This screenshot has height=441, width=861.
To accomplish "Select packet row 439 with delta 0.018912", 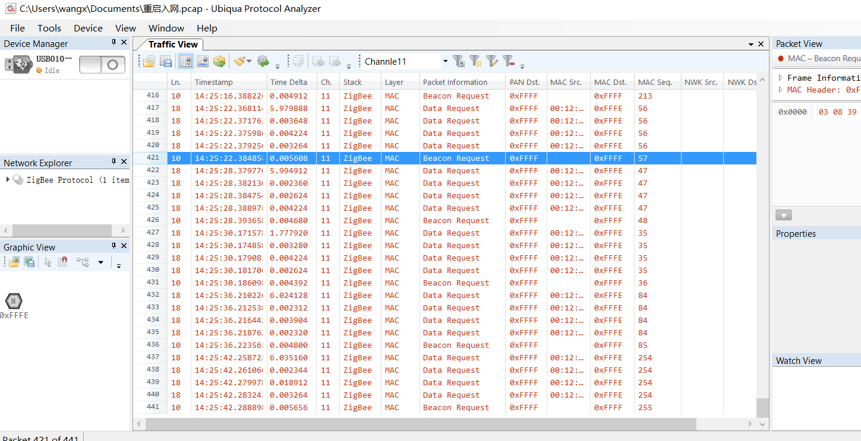I will coord(444,382).
